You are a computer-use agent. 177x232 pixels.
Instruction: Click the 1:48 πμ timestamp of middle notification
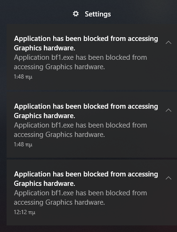23,144
